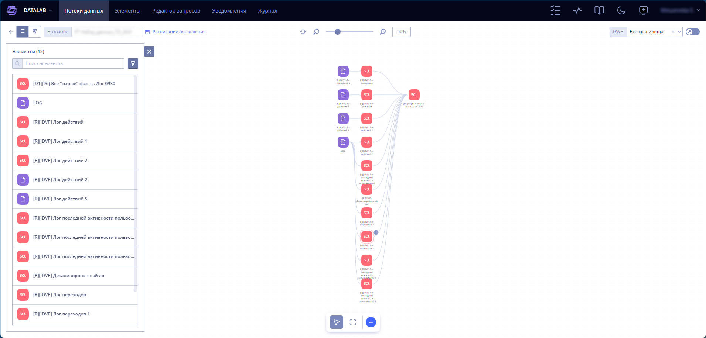Click the Поиск элементов search field

pos(73,63)
